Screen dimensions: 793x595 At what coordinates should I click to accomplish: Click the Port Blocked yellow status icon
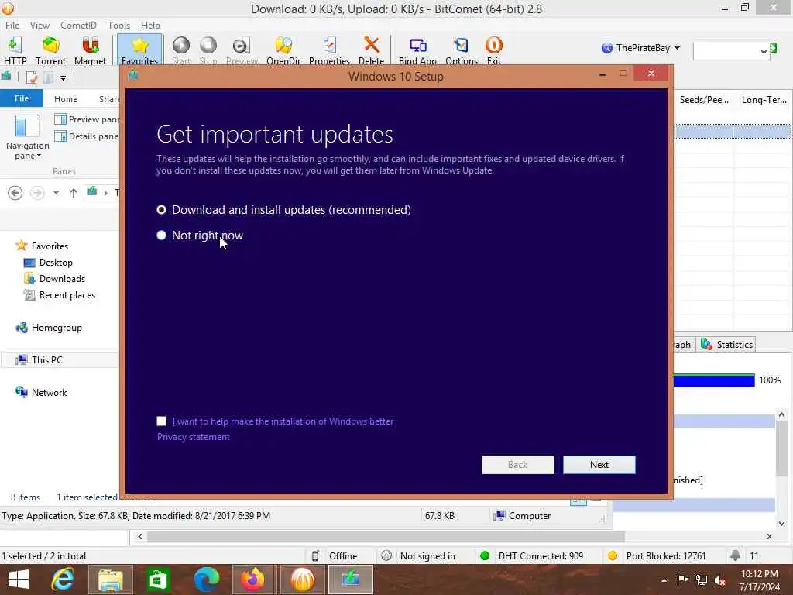tap(613, 555)
